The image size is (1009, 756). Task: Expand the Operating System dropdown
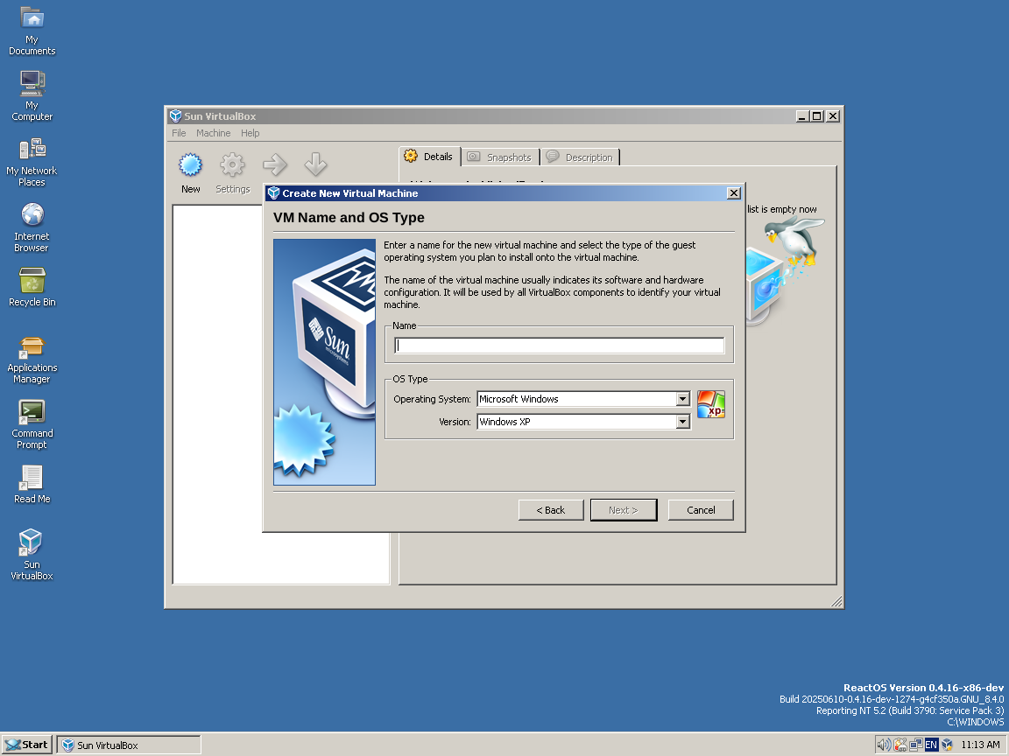(683, 399)
